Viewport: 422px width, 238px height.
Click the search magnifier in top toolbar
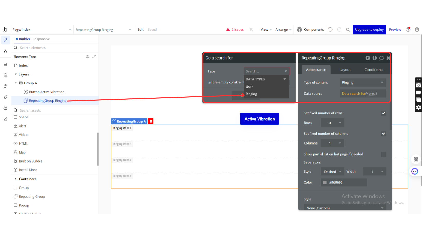pyautogui.click(x=348, y=30)
